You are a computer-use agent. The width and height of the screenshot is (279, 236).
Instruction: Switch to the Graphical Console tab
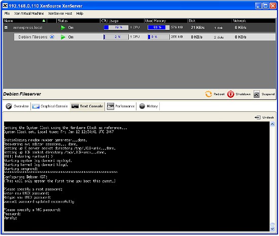[x=50, y=106]
